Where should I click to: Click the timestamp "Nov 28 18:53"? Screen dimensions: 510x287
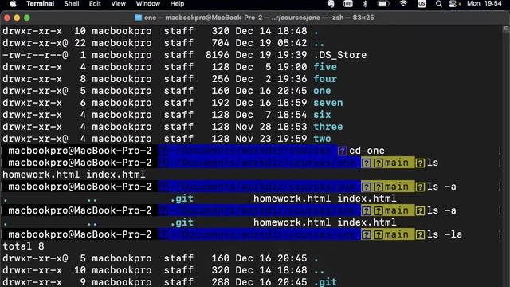tap(271, 127)
